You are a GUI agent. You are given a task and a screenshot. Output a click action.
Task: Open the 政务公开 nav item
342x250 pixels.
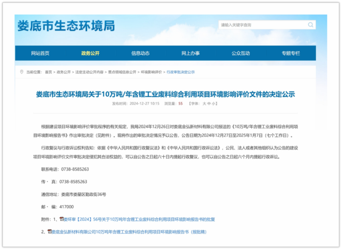pos(90,53)
